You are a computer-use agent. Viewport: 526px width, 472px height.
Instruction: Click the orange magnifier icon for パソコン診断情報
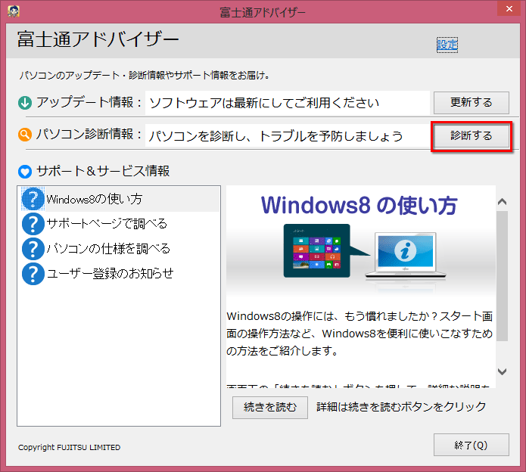[25, 135]
